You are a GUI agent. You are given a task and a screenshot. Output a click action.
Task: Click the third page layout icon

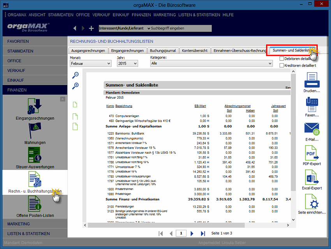pyautogui.click(x=75, y=126)
